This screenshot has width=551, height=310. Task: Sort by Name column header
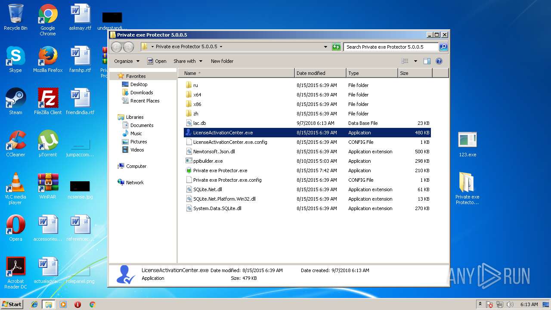tap(236, 73)
